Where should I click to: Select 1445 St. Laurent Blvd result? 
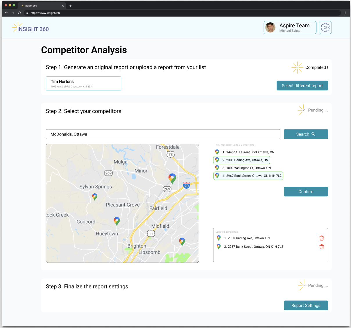[245, 152]
